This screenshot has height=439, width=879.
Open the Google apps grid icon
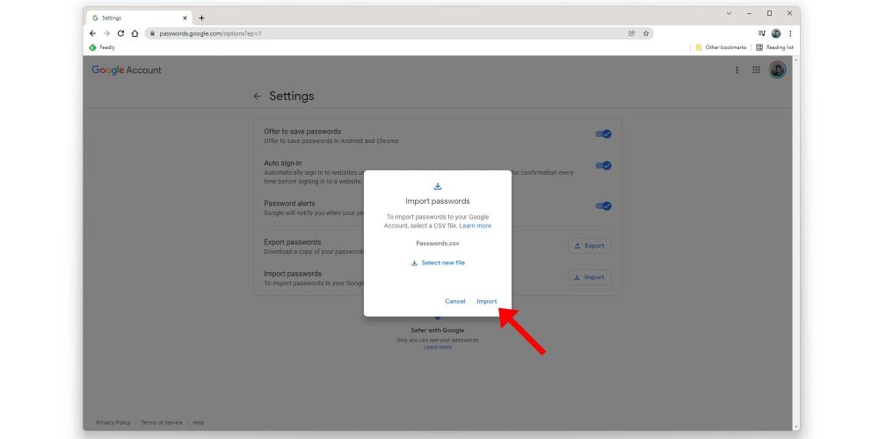coord(756,70)
